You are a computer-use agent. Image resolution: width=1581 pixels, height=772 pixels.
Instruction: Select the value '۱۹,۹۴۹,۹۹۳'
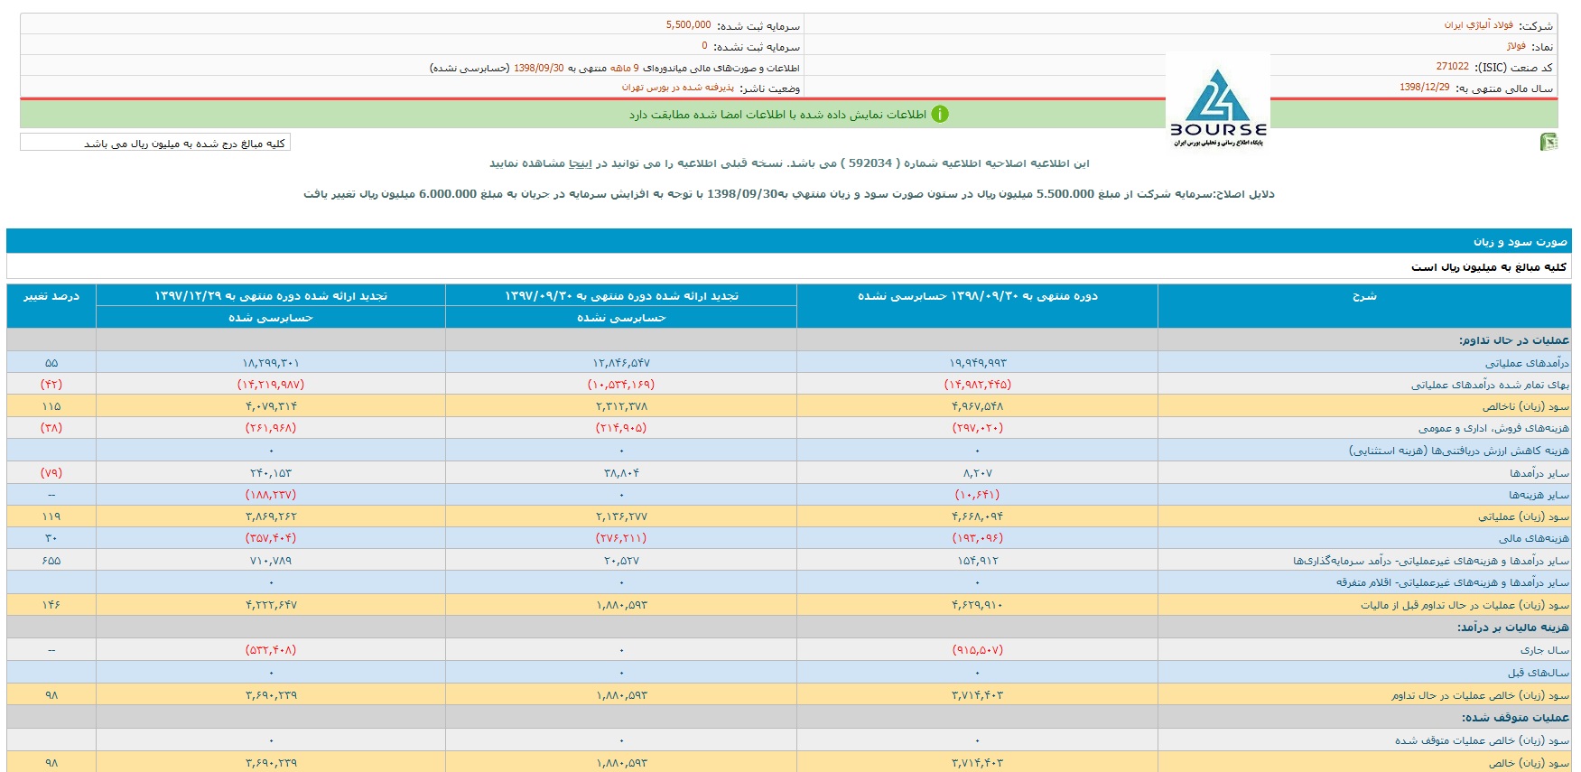coord(978,363)
